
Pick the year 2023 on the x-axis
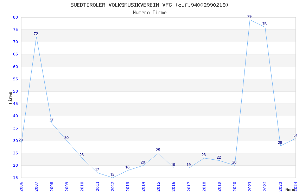click(x=280, y=187)
